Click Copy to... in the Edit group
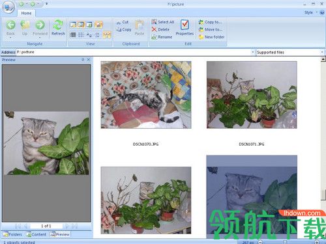 tap(210, 22)
